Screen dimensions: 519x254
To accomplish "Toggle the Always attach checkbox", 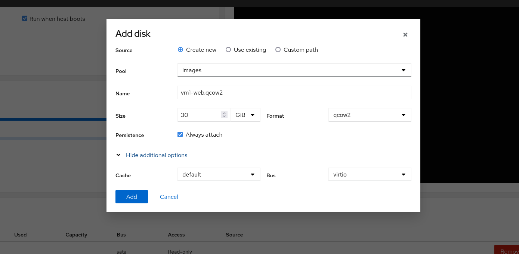I will [180, 134].
